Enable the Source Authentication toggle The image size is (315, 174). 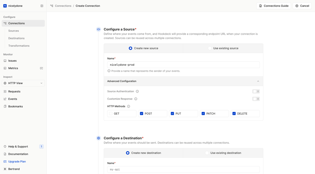click(256, 91)
